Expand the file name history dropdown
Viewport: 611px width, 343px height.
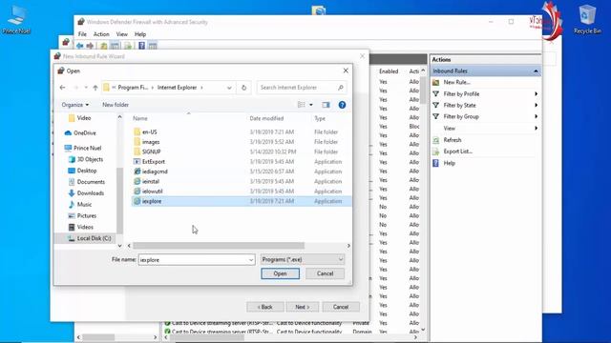pyautogui.click(x=251, y=260)
